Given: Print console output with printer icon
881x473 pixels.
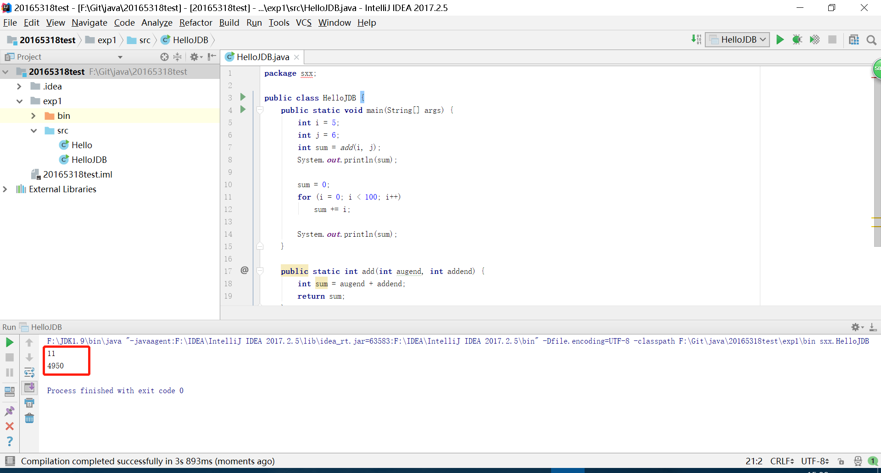Looking at the screenshot, I should (29, 403).
